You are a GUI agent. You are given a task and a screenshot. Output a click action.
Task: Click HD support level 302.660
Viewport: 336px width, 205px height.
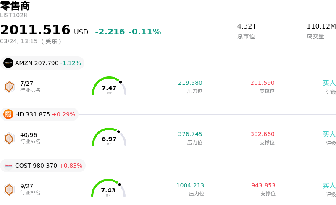[262, 134]
